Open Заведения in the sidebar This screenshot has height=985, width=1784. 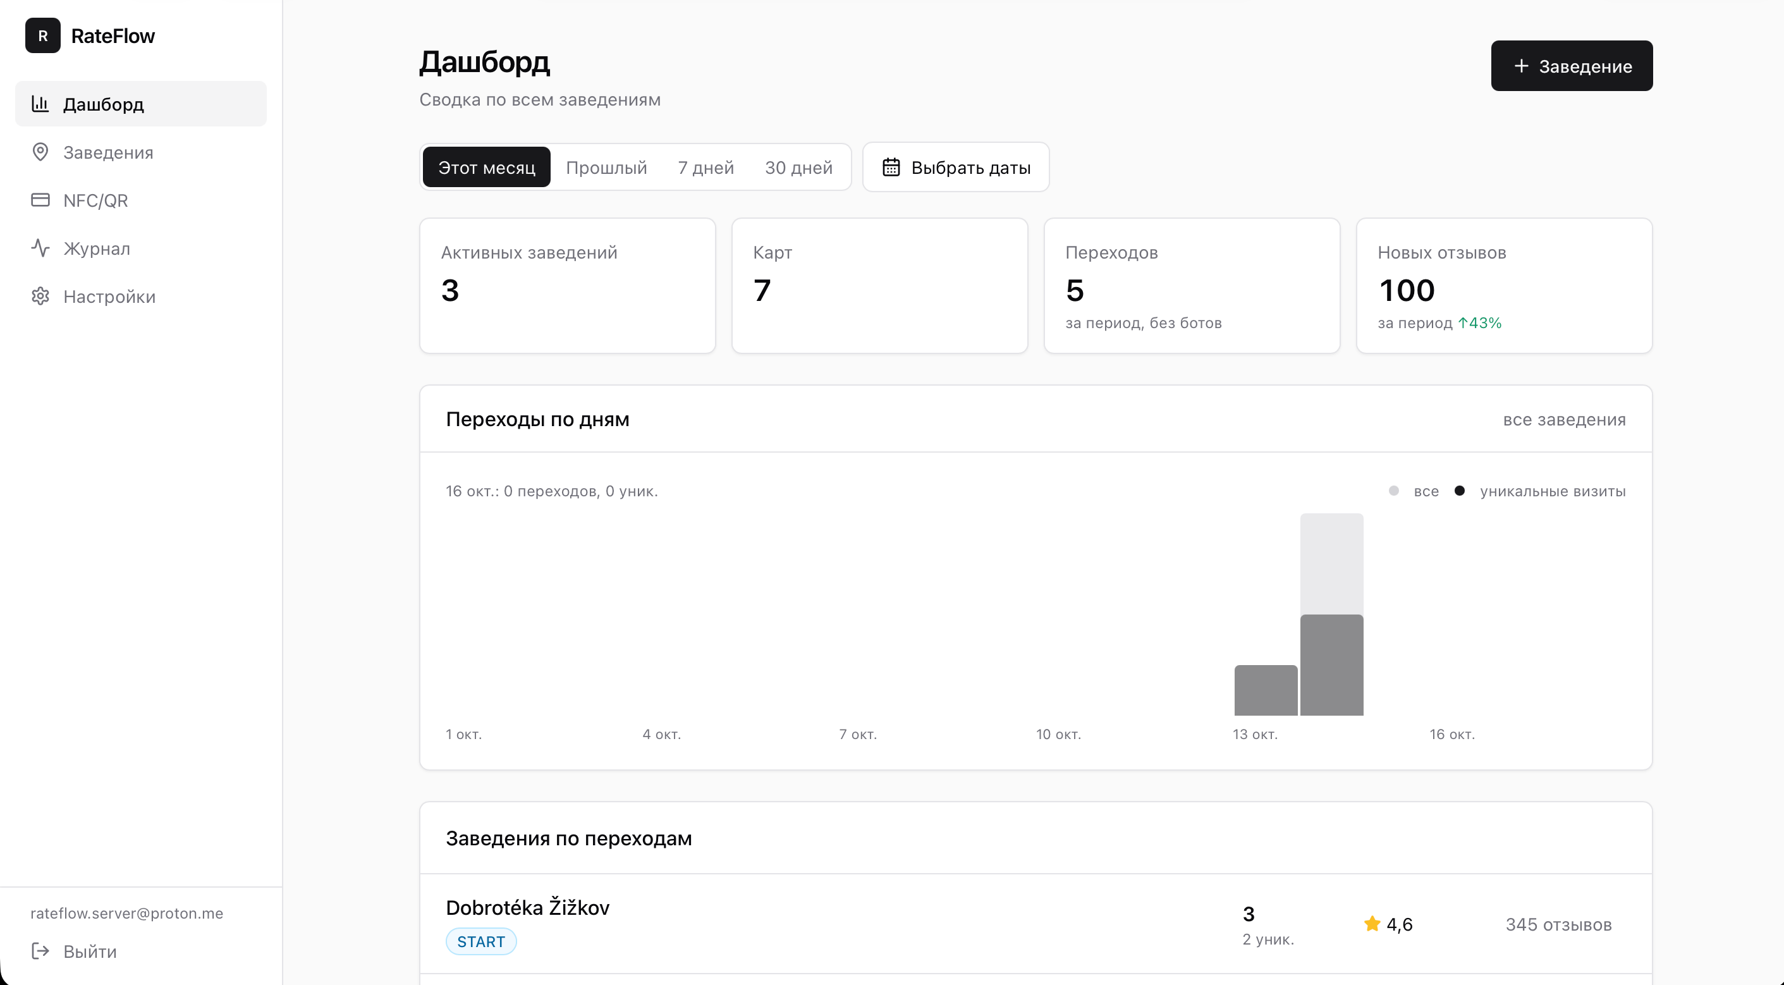tap(140, 152)
